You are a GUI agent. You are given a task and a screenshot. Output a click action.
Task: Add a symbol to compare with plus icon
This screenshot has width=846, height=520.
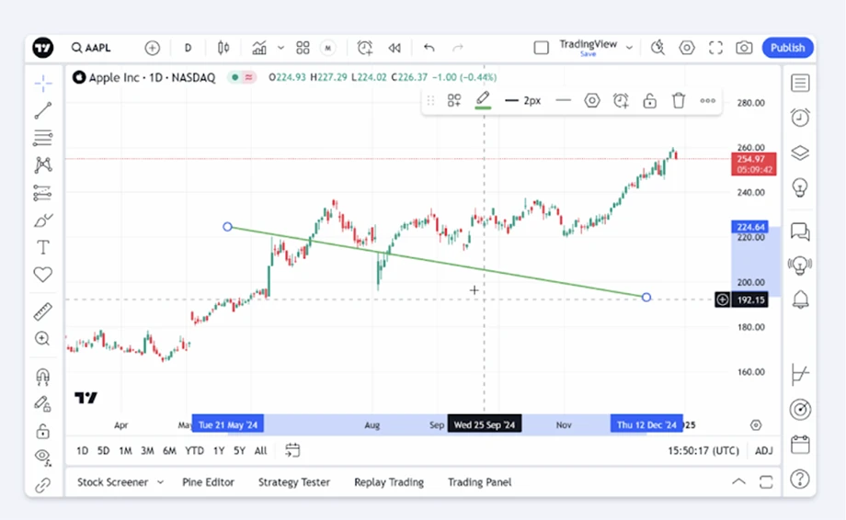(152, 48)
